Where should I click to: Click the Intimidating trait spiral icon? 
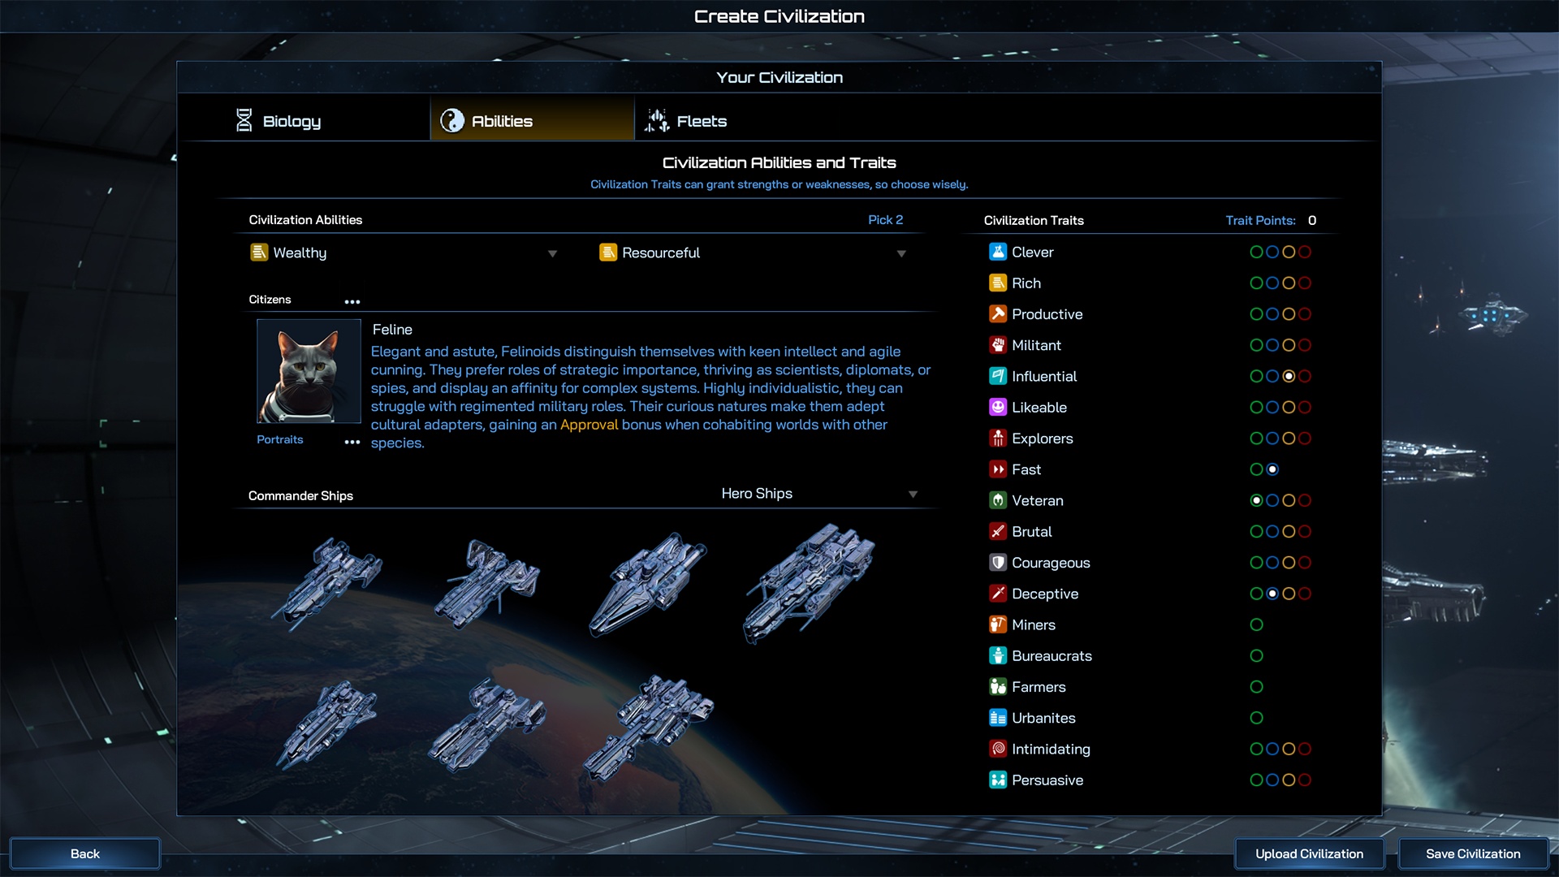pos(998,749)
